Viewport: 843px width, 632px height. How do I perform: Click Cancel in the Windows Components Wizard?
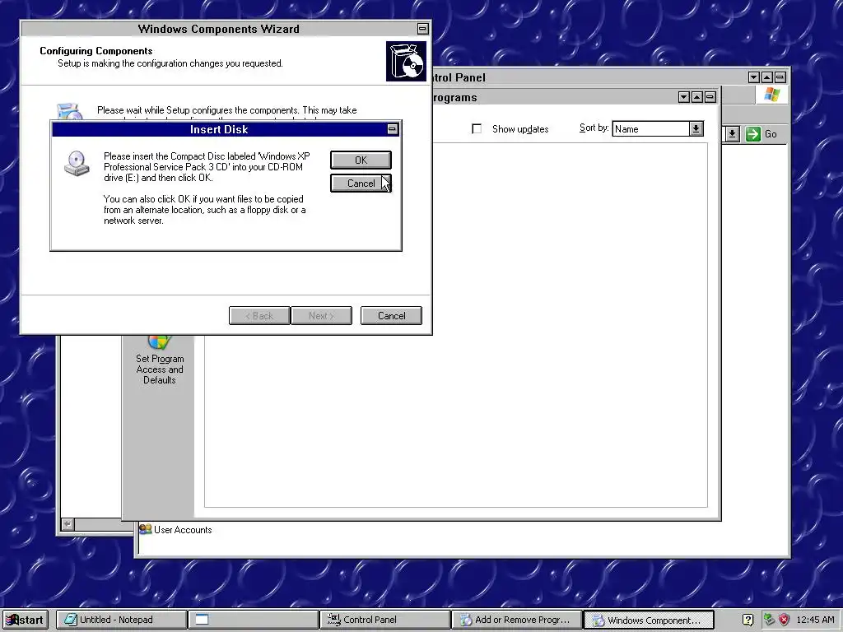pyautogui.click(x=391, y=316)
